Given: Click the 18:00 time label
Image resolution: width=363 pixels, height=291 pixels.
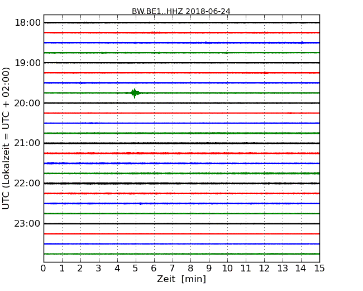Looking at the screenshot, I should (x=27, y=23).
